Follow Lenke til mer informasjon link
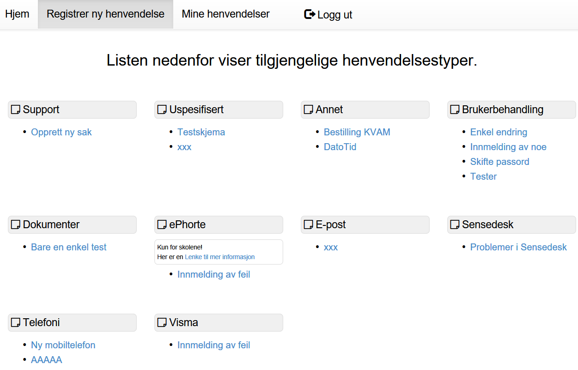578x370 pixels. (219, 257)
